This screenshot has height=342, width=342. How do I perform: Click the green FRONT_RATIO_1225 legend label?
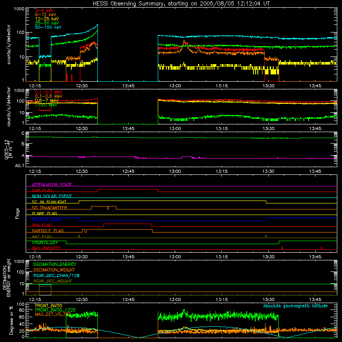click(55, 310)
